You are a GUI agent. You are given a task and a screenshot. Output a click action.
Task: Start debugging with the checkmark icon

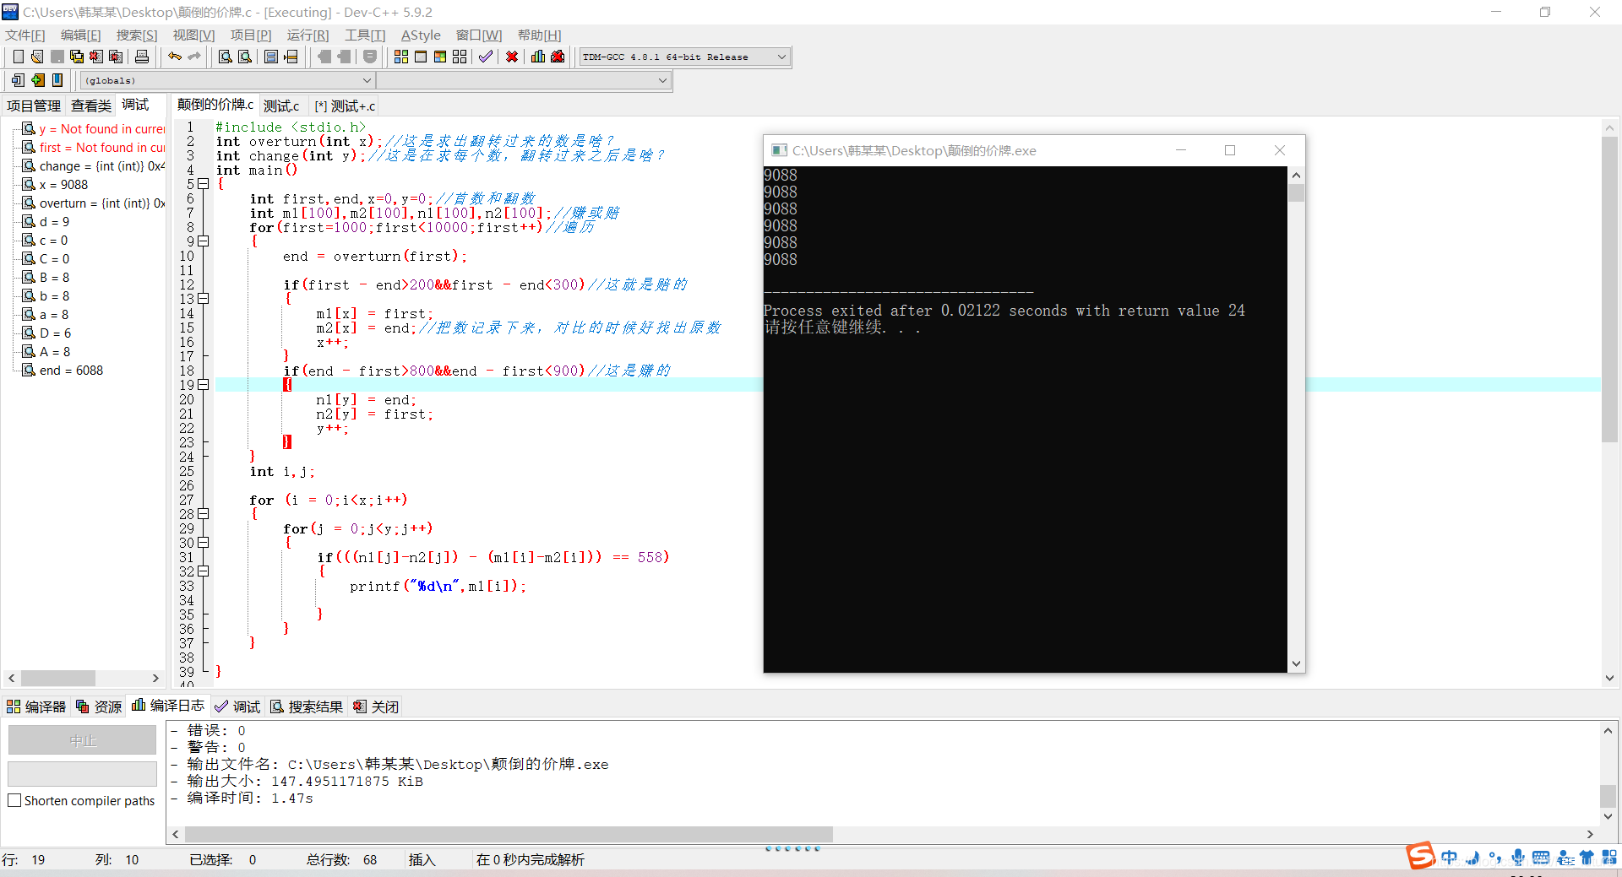[486, 57]
